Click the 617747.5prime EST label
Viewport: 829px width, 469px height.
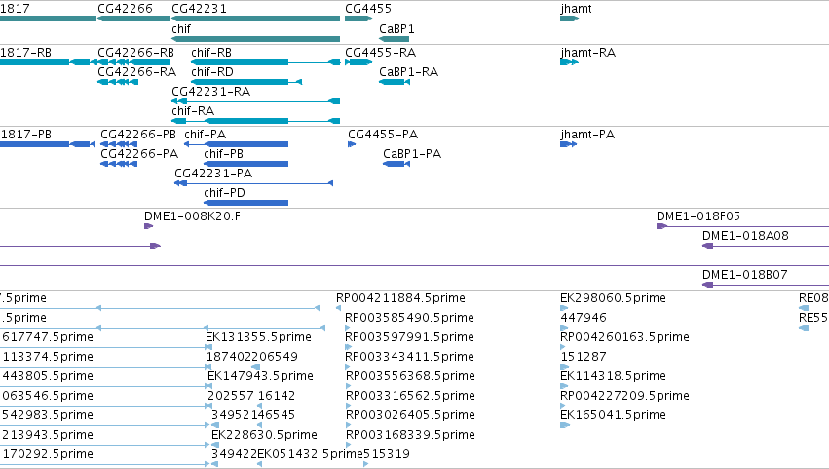coord(48,337)
